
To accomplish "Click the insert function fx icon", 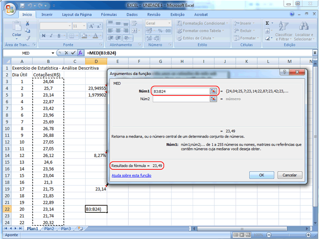I will point(80,53).
